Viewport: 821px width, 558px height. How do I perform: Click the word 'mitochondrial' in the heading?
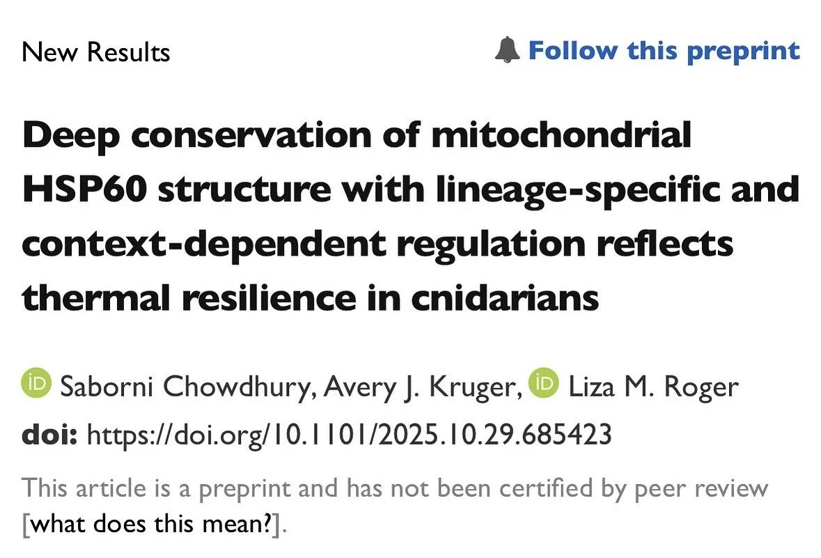(561, 134)
